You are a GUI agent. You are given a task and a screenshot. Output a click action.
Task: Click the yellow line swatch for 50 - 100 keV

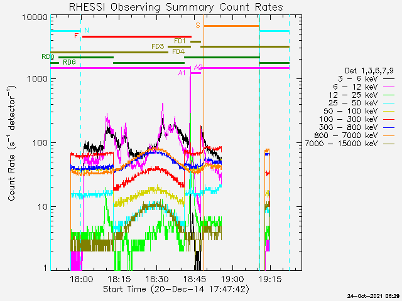389,112
